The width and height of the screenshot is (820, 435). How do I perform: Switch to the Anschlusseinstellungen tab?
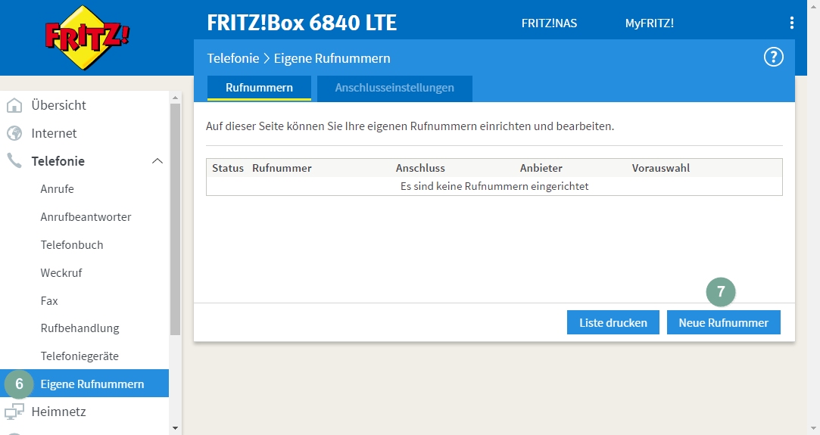[x=394, y=88]
